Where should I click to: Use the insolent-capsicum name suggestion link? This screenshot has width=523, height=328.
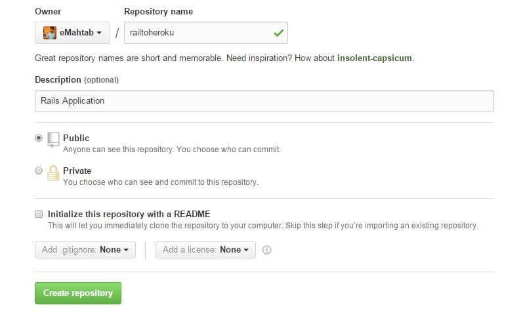pos(374,58)
